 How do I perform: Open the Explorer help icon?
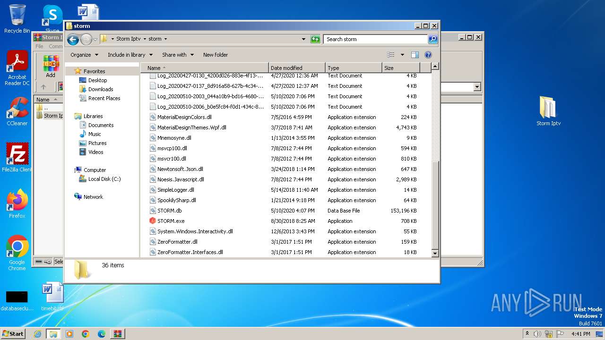click(x=428, y=55)
